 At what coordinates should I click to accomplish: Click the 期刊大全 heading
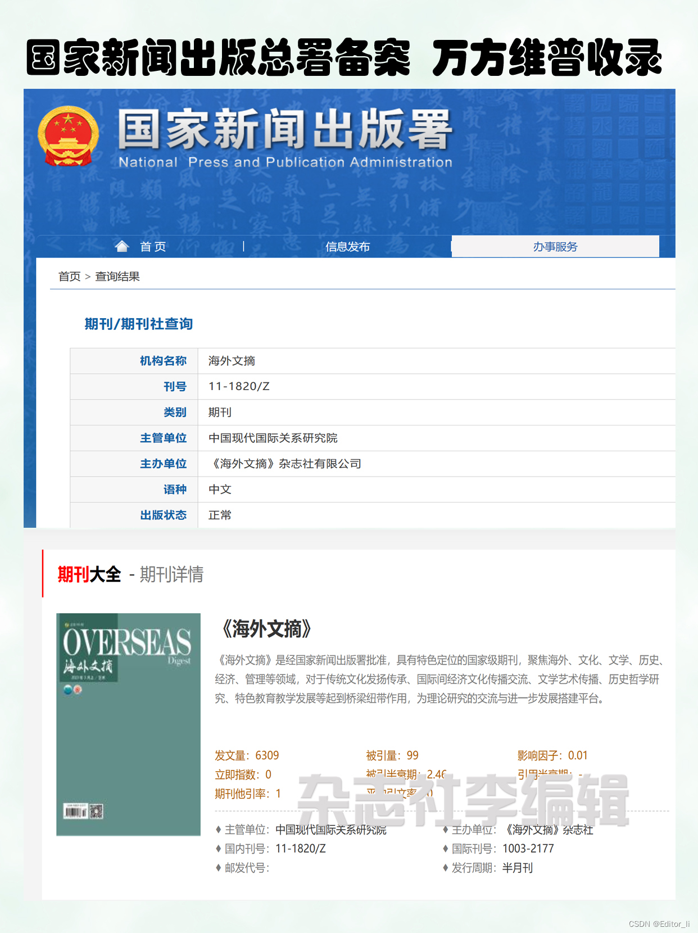[89, 574]
